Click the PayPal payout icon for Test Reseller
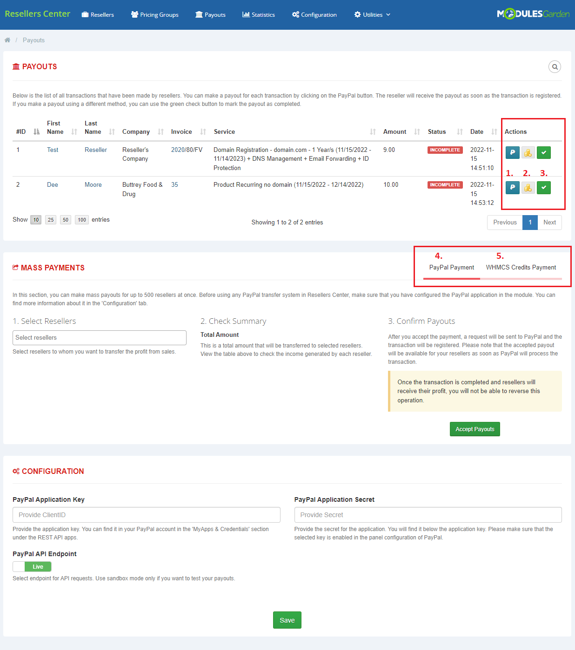The width and height of the screenshot is (575, 650). 512,152
